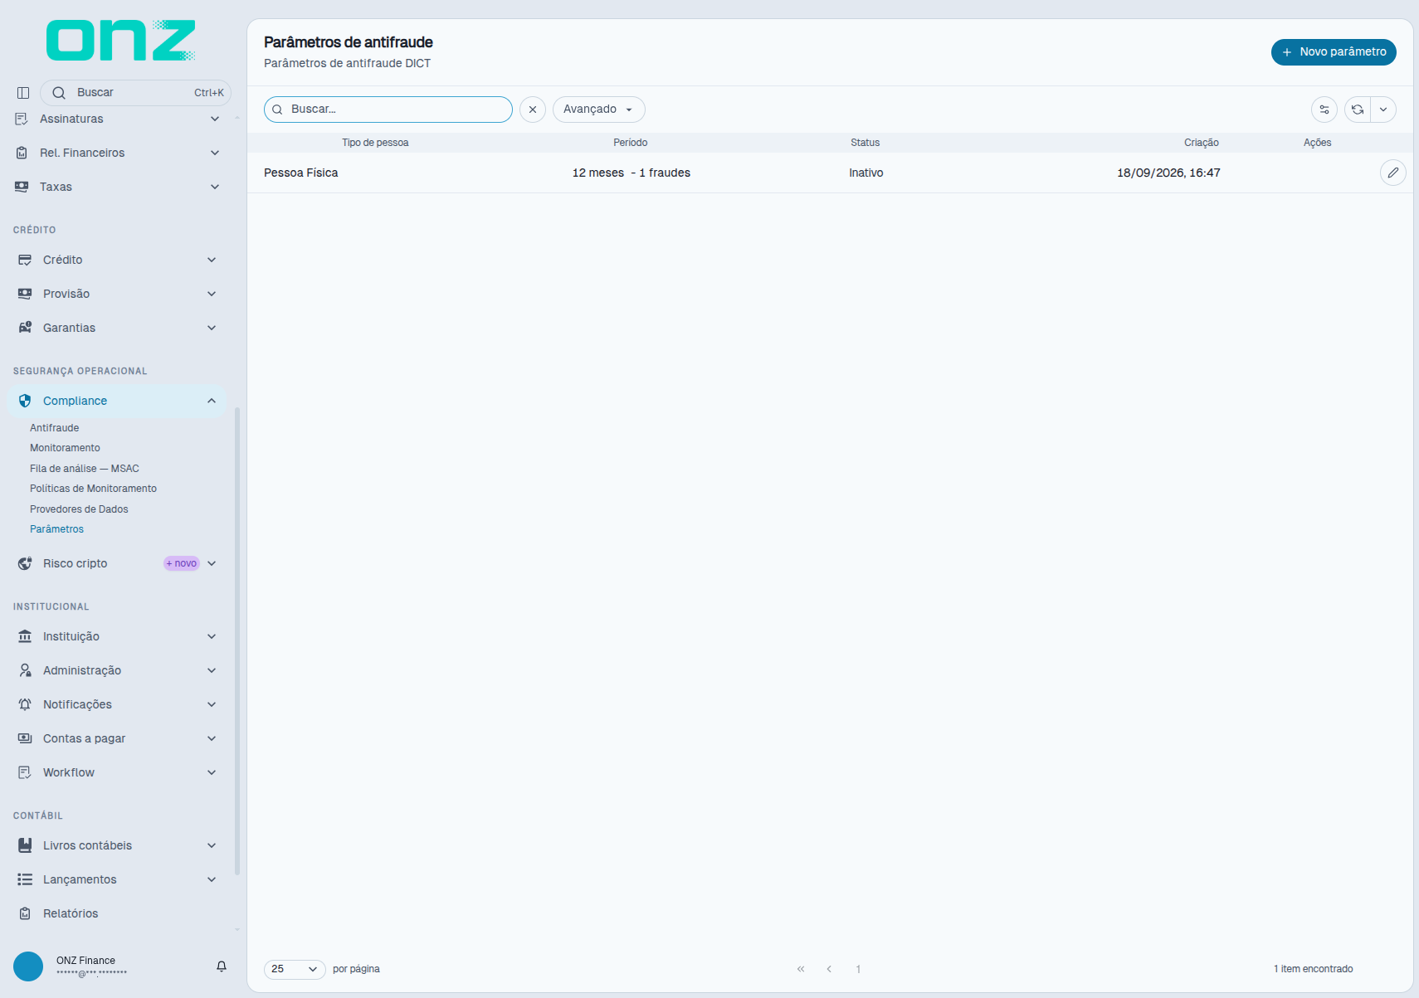Collapse the Compliance section chevron
Image resolution: width=1419 pixels, height=998 pixels.
pyautogui.click(x=212, y=401)
